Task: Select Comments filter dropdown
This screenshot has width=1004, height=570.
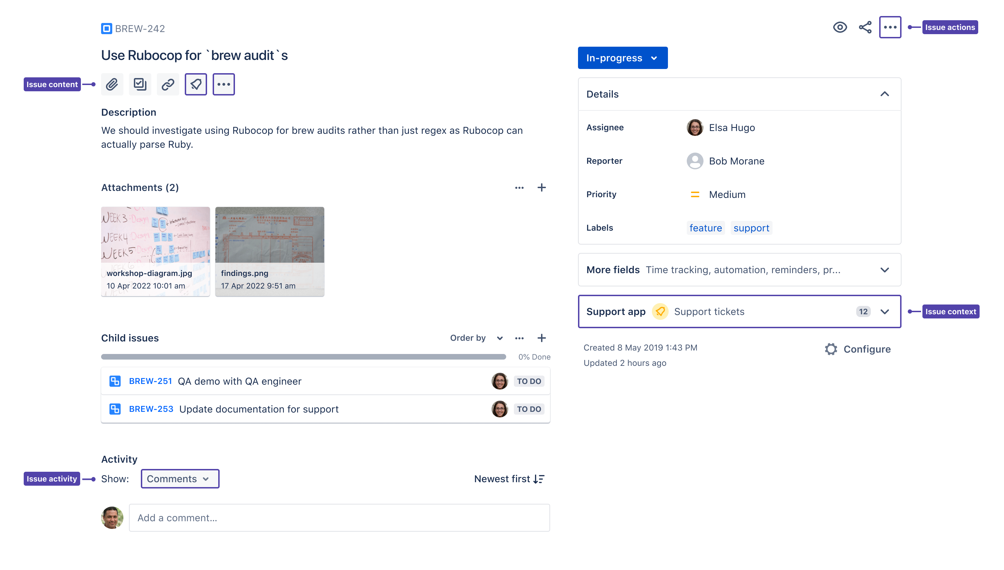Action: (180, 478)
